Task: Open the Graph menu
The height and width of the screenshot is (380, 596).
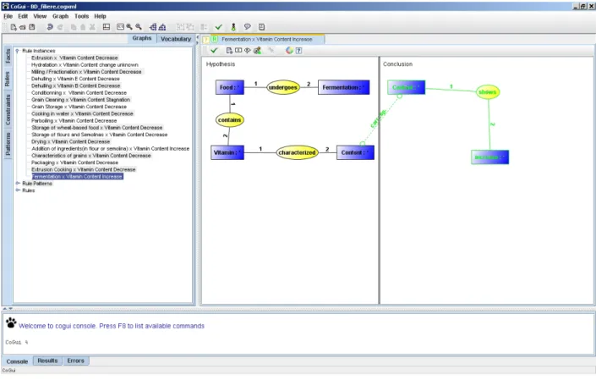Action: tap(60, 16)
